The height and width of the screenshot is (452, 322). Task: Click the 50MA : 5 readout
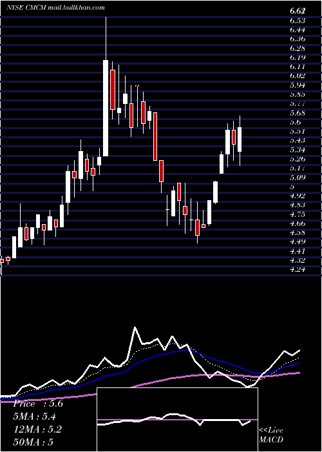coord(33,442)
